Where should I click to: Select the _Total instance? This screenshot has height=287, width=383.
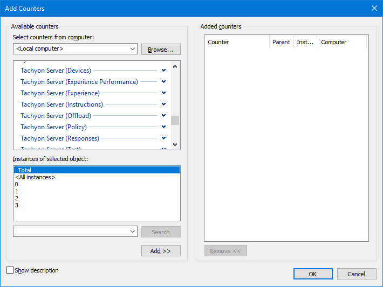click(97, 170)
